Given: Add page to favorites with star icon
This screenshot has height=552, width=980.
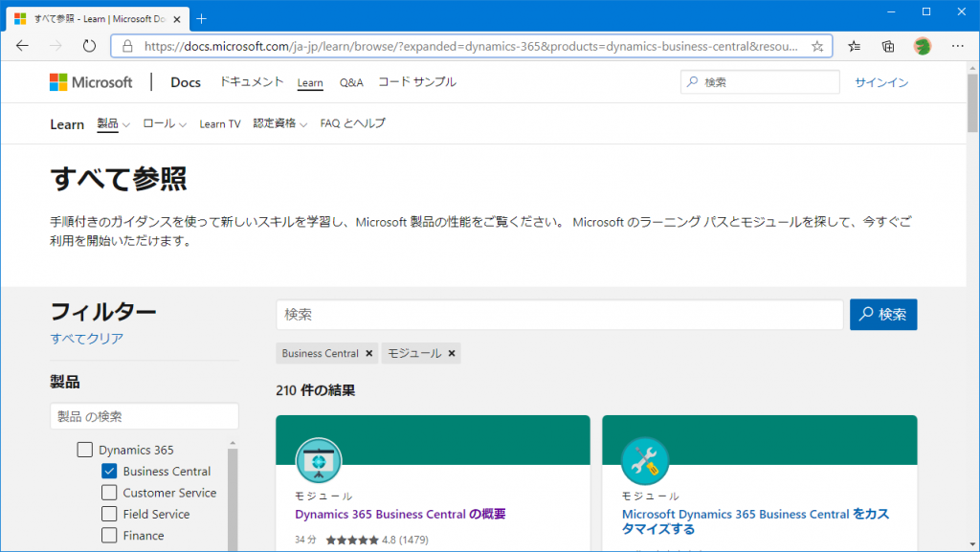Looking at the screenshot, I should [817, 46].
